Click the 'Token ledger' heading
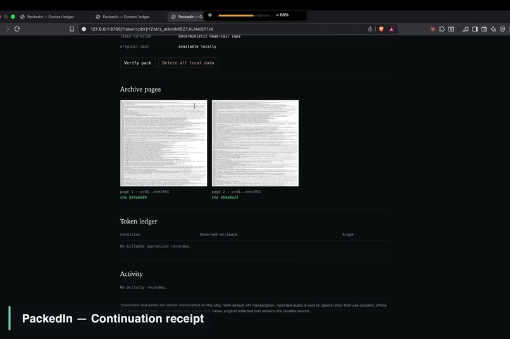Image resolution: width=510 pixels, height=339 pixels. [x=139, y=221]
